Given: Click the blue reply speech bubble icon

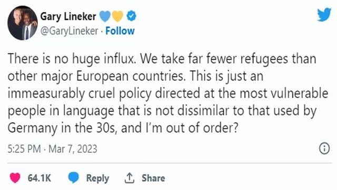Looking at the screenshot, I should click(74, 177).
